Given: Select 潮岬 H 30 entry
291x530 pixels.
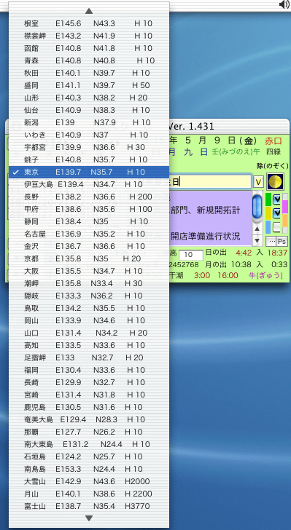Looking at the screenshot, I should tap(89, 283).
